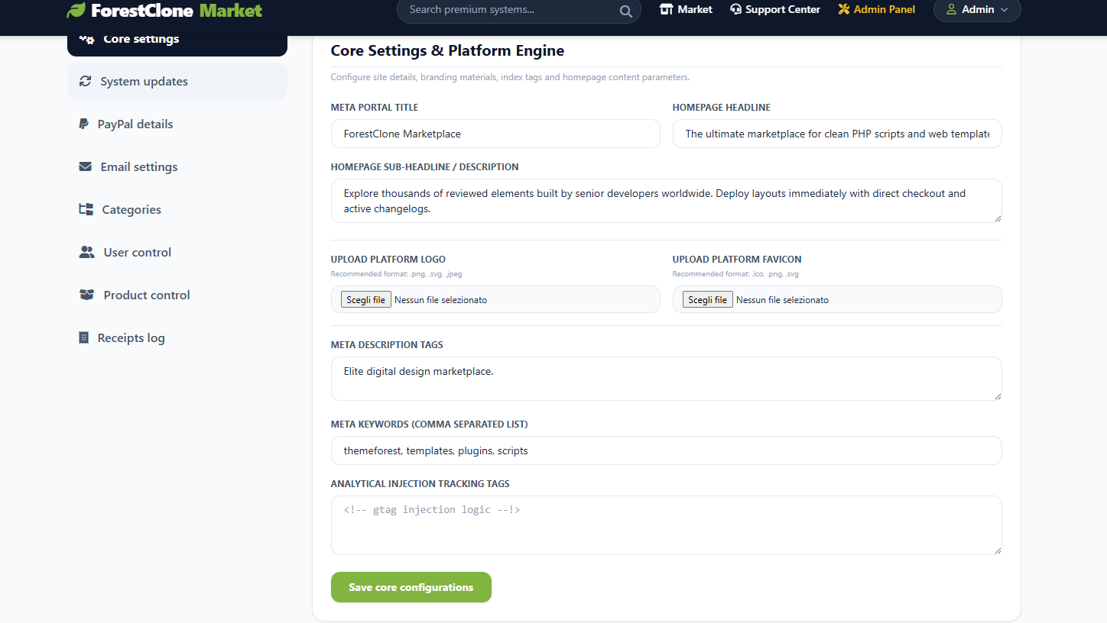Click the Market link in top navigation
This screenshot has width=1107, height=623.
(x=686, y=9)
